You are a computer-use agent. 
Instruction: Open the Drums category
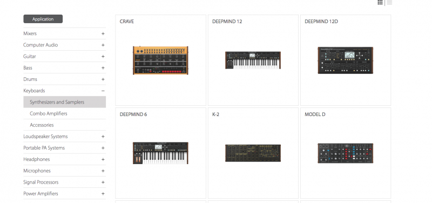(30, 79)
